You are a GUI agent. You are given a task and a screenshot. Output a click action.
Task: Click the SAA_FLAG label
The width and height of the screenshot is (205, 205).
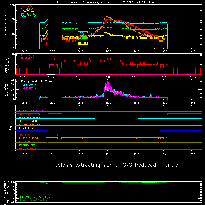(x=25, y=135)
